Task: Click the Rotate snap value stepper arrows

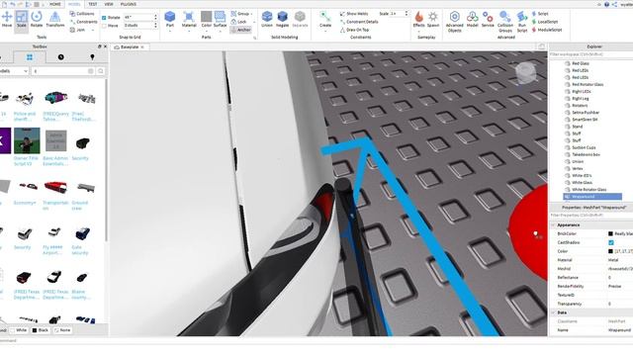Action: (155, 18)
